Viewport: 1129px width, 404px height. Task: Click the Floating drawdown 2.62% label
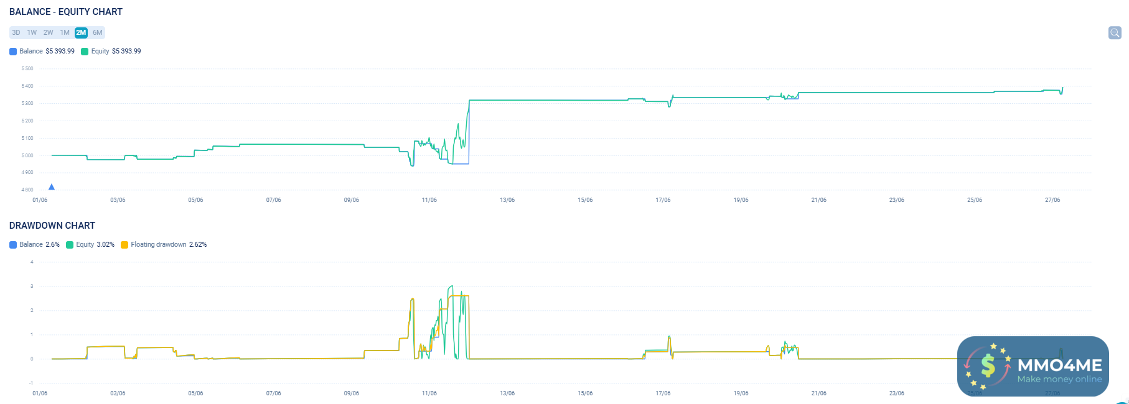[169, 245]
